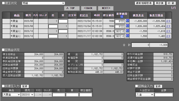Image resolution: width=179 pixels, height=101 pixels.
Task: Open 注文 link for 1,825,404 row
Action: point(168,26)
